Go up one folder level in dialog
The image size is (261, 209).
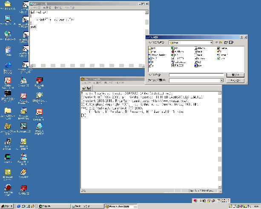click(x=221, y=43)
